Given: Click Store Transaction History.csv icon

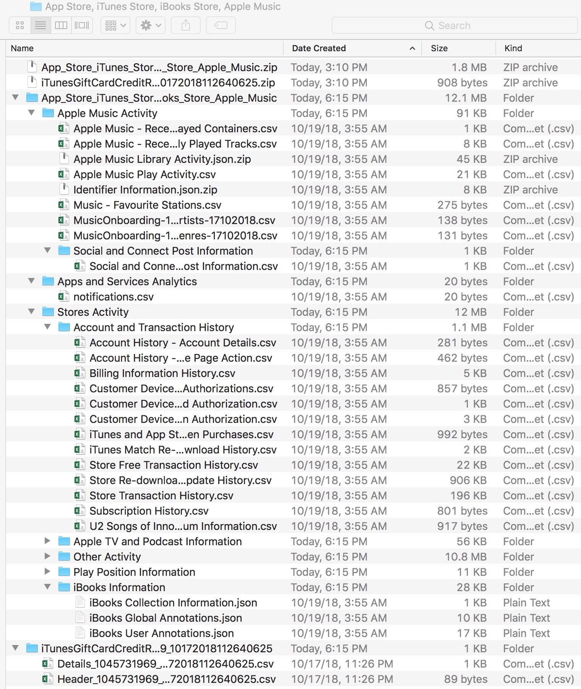Looking at the screenshot, I should 80,496.
